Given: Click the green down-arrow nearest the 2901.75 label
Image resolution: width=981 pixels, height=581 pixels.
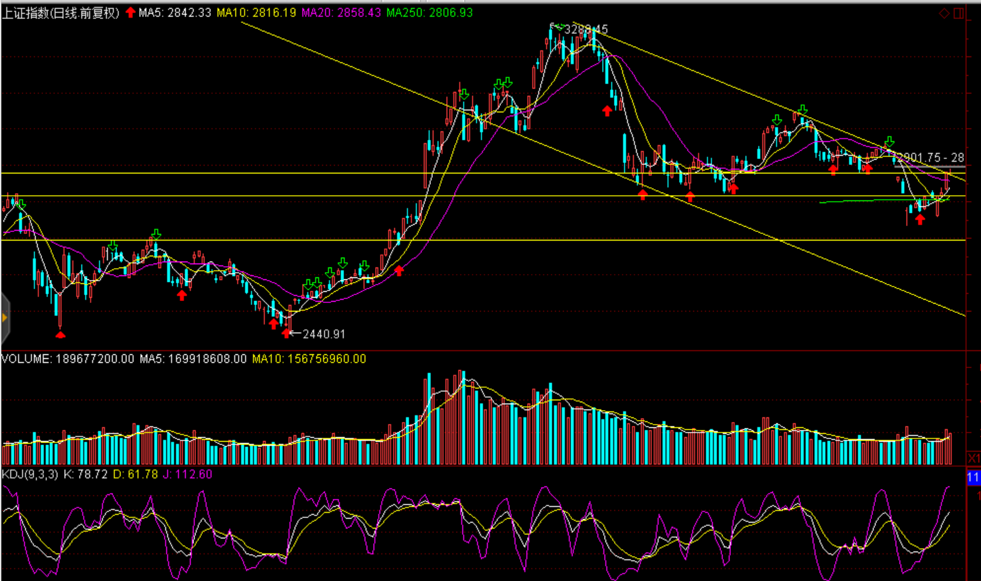Looking at the screenshot, I should coord(890,142).
